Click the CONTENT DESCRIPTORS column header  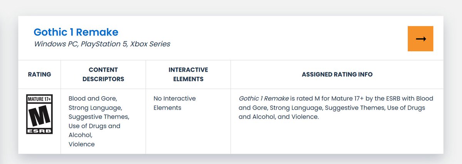[x=103, y=74]
